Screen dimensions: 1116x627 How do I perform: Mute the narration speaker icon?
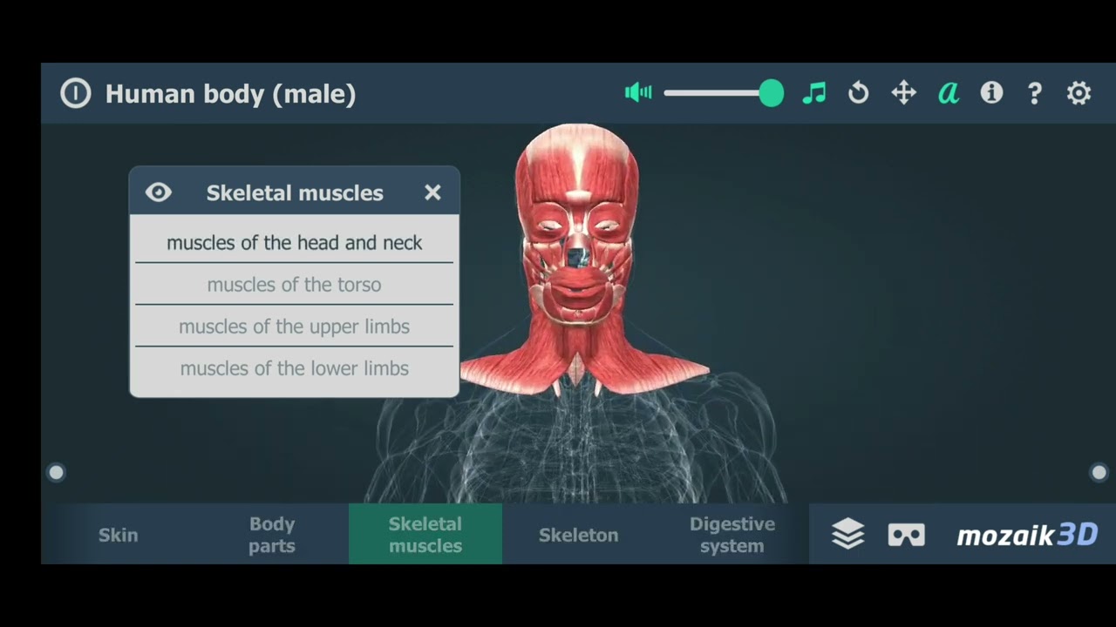coord(638,92)
